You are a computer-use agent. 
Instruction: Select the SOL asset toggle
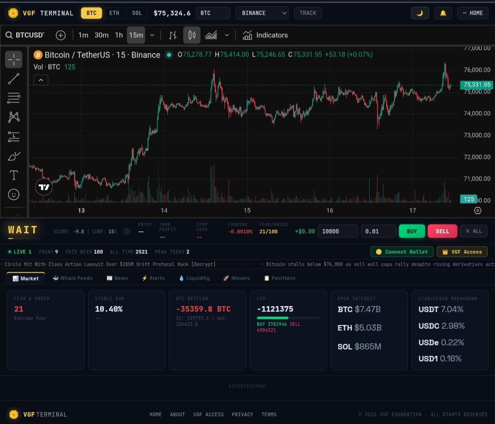(x=137, y=13)
